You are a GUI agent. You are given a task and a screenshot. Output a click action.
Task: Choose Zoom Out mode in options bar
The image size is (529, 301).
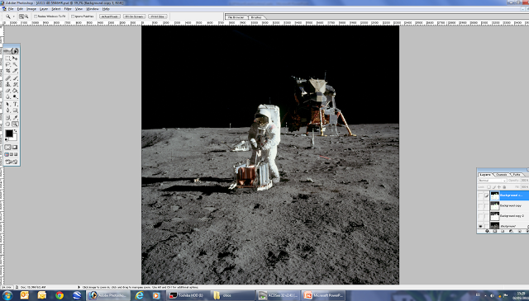[x=26, y=16]
